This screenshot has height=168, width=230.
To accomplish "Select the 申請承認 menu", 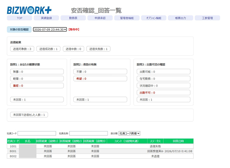I will click(100, 18).
